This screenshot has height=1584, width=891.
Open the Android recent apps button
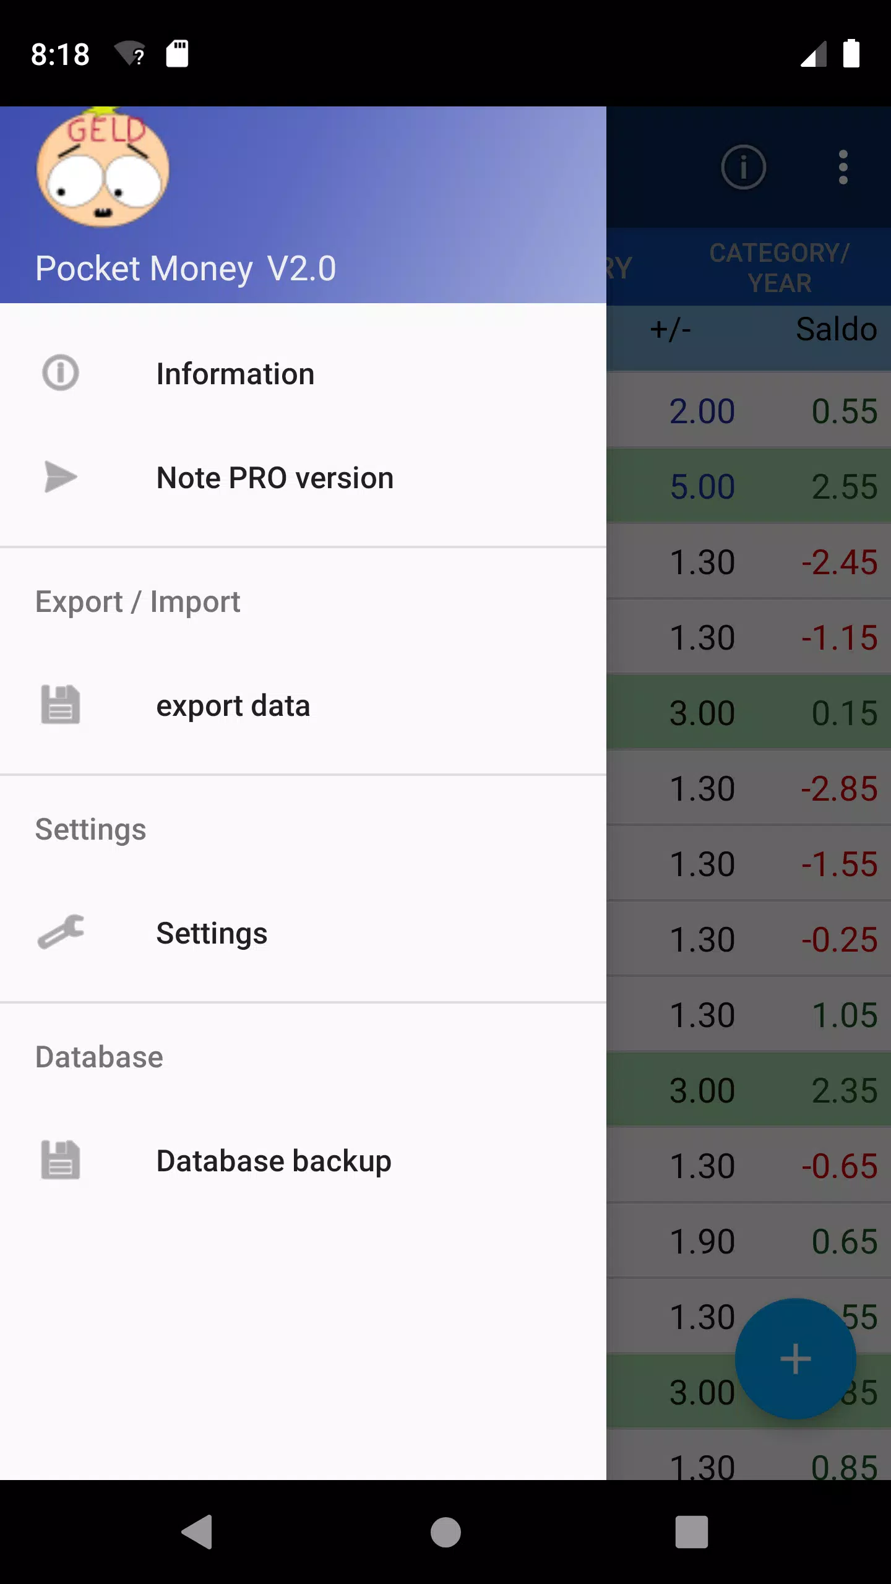pos(691,1532)
